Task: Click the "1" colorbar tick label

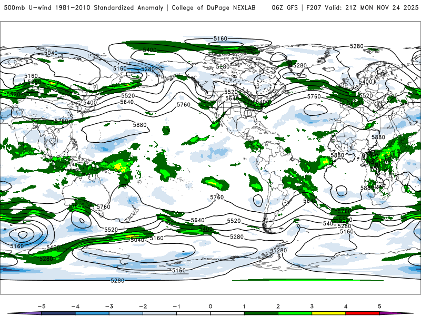Action: [244, 307]
